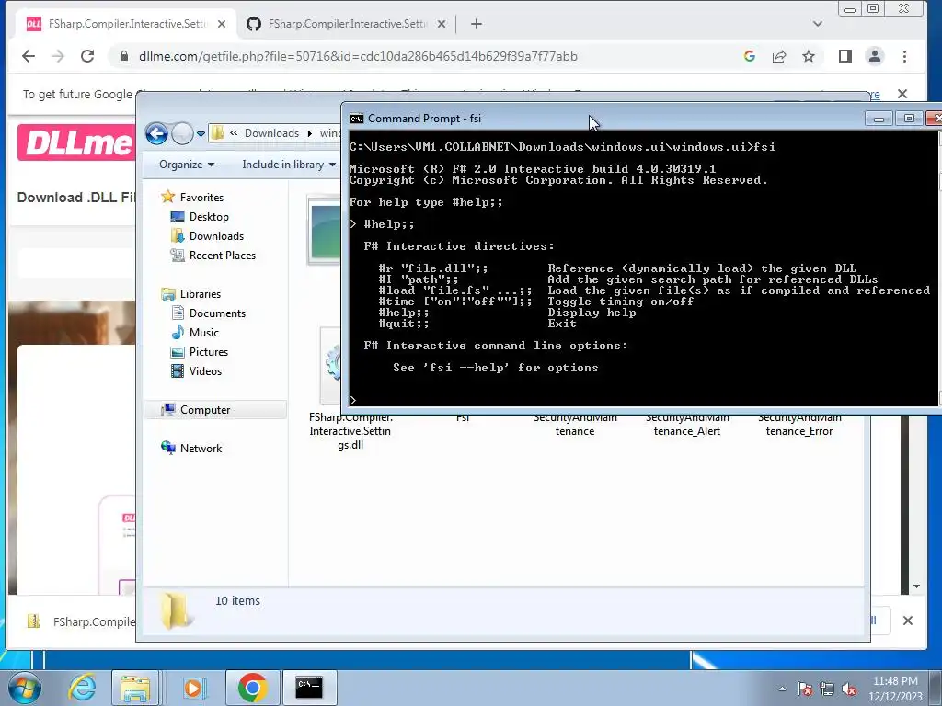The image size is (942, 706).
Task: Switch to Command Prompt from taskbar
Action: pyautogui.click(x=309, y=688)
